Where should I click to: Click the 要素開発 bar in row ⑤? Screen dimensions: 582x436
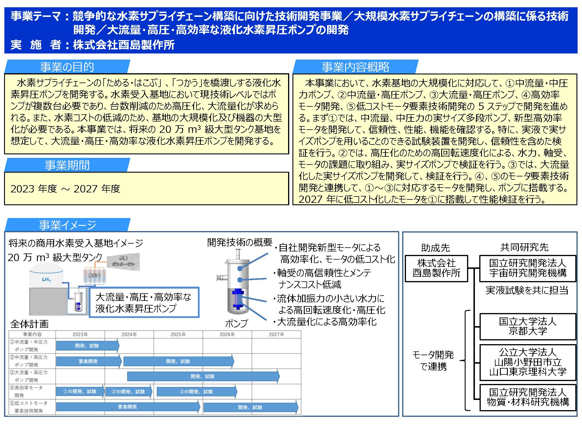128,407
